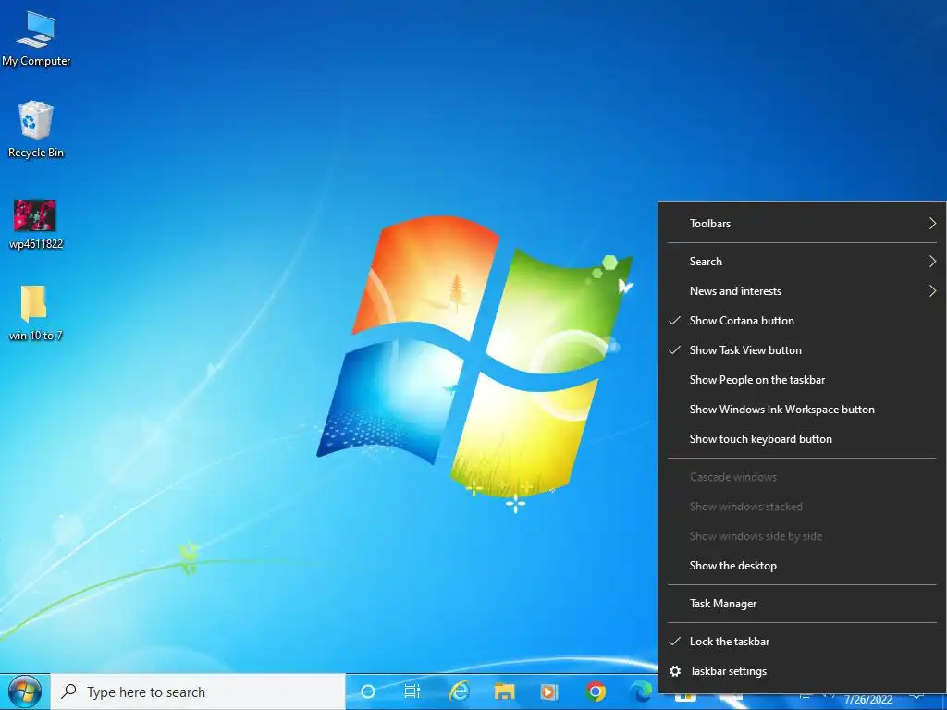
Task: Launch Microsoft Edge from the taskbar
Action: [641, 692]
